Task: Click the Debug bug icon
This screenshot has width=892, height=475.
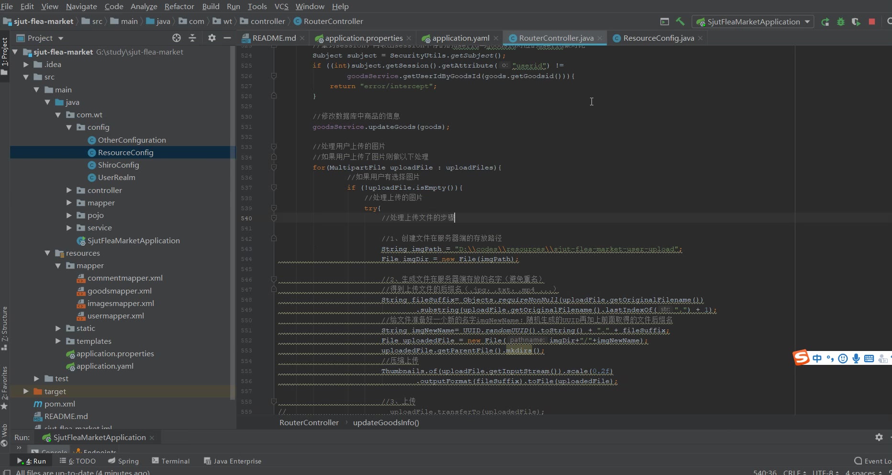Action: coord(840,22)
